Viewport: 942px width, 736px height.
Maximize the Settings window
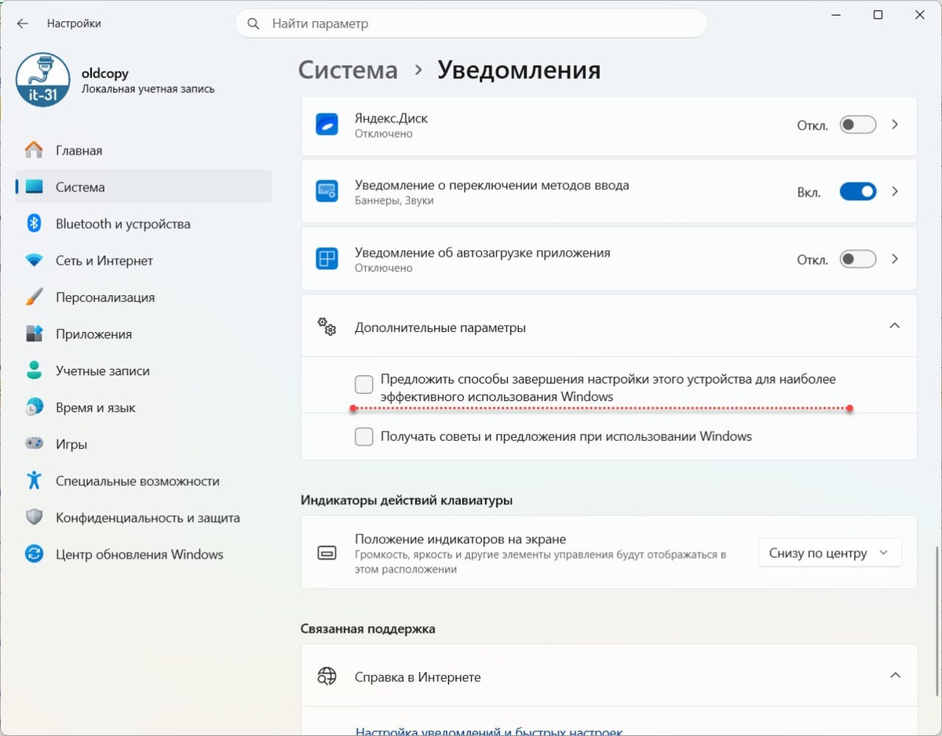[878, 15]
